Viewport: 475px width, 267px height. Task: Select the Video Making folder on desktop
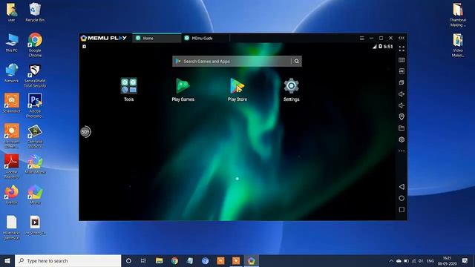[x=458, y=45]
